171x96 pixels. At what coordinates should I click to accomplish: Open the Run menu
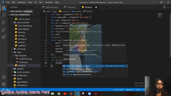(x=41, y=2)
